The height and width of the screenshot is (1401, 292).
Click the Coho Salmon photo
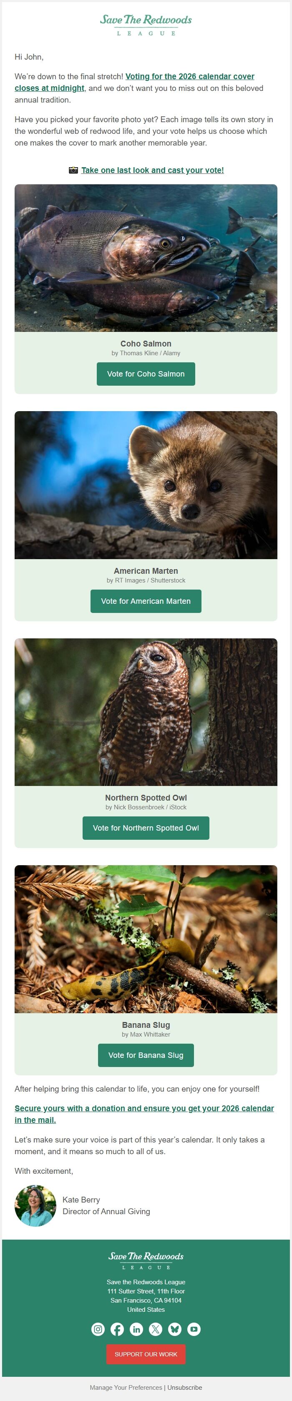point(146,258)
